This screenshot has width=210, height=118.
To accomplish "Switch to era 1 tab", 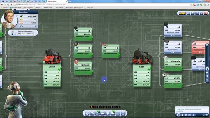I will coord(92,107).
